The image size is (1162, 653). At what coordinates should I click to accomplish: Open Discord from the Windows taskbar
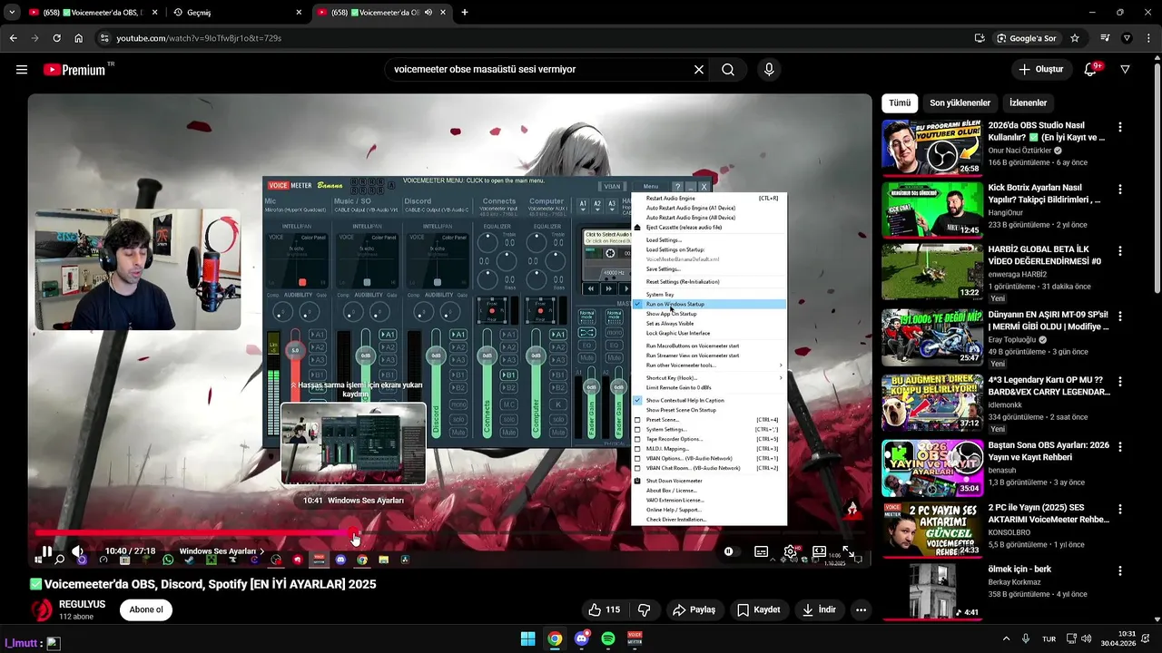582,638
